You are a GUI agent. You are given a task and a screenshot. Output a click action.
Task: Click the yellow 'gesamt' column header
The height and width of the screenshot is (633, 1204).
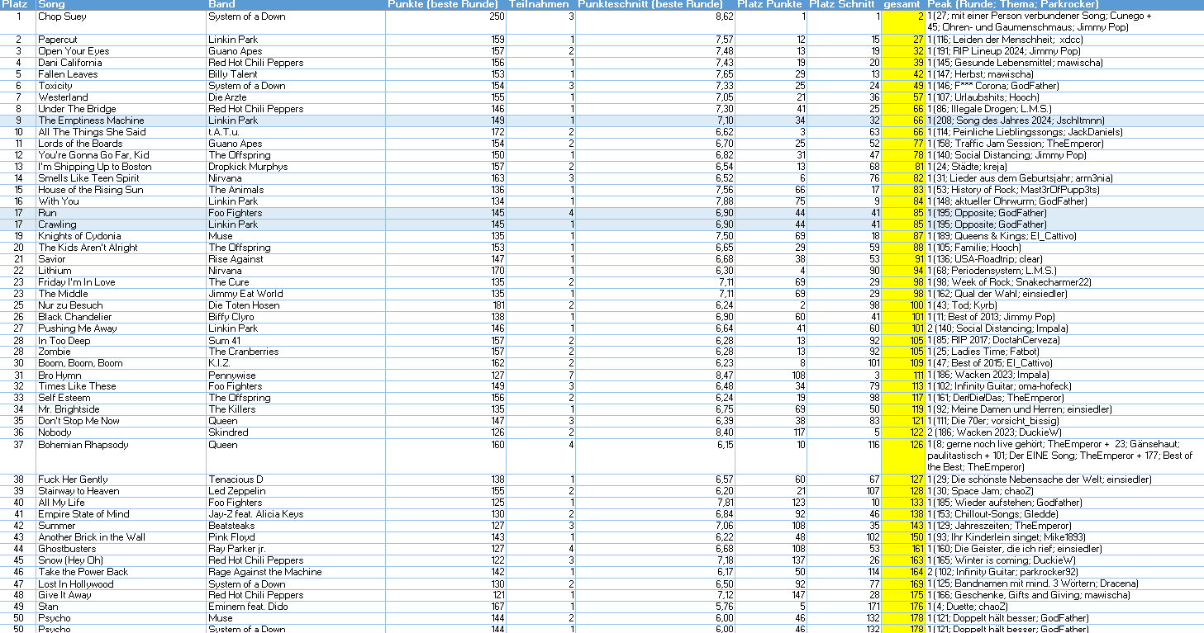903,5
